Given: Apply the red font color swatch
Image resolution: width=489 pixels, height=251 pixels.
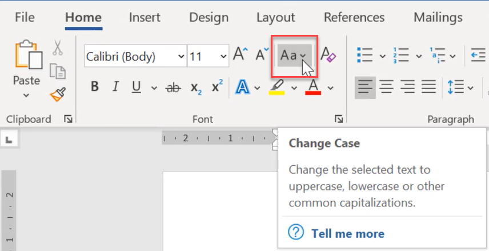Looking at the screenshot, I should (x=314, y=87).
